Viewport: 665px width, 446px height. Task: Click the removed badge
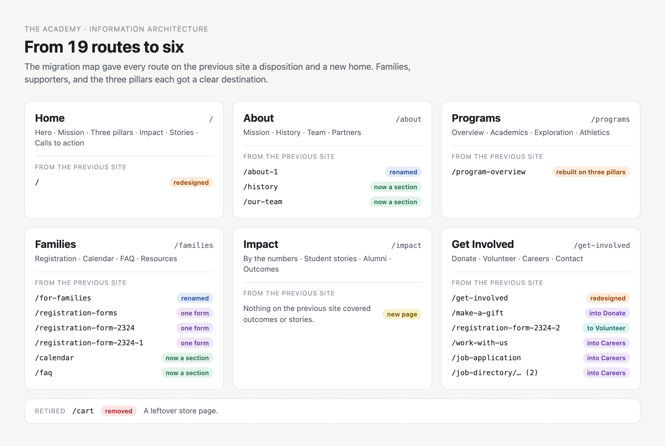click(119, 411)
